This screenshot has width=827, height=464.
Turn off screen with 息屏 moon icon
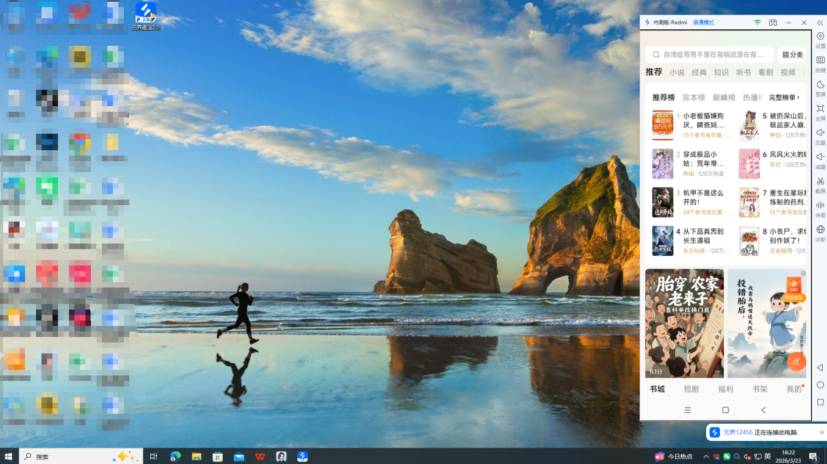point(820,85)
